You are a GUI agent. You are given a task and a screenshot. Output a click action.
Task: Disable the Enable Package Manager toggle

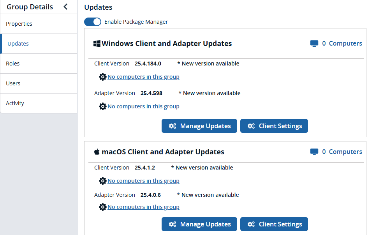coord(92,21)
